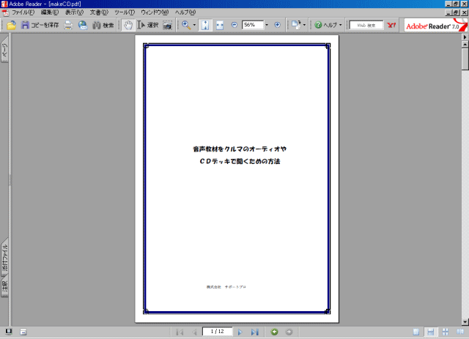Open the ファイル menu
This screenshot has width=469, height=339.
pos(22,13)
